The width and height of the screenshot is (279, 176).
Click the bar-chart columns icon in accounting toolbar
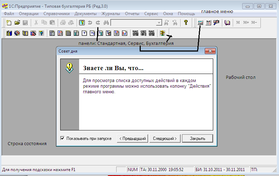point(9,33)
